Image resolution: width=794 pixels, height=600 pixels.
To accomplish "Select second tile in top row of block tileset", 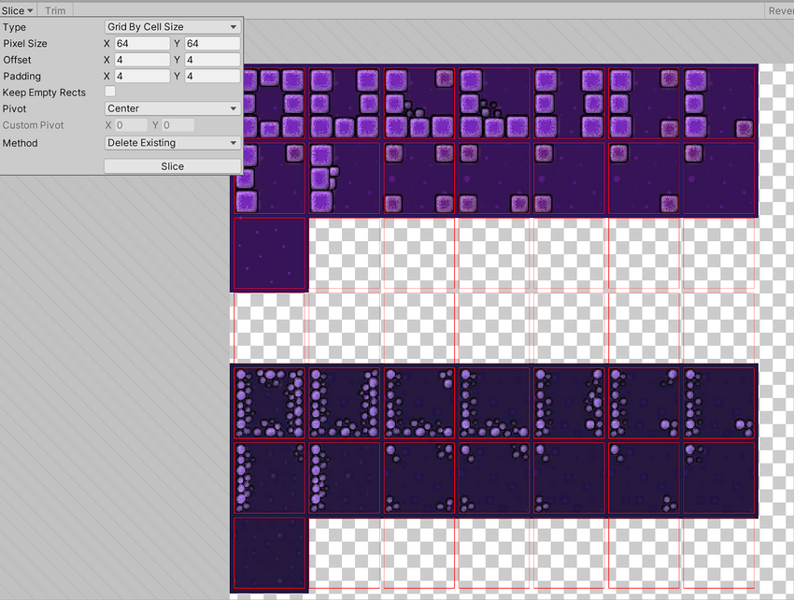I will point(345,103).
